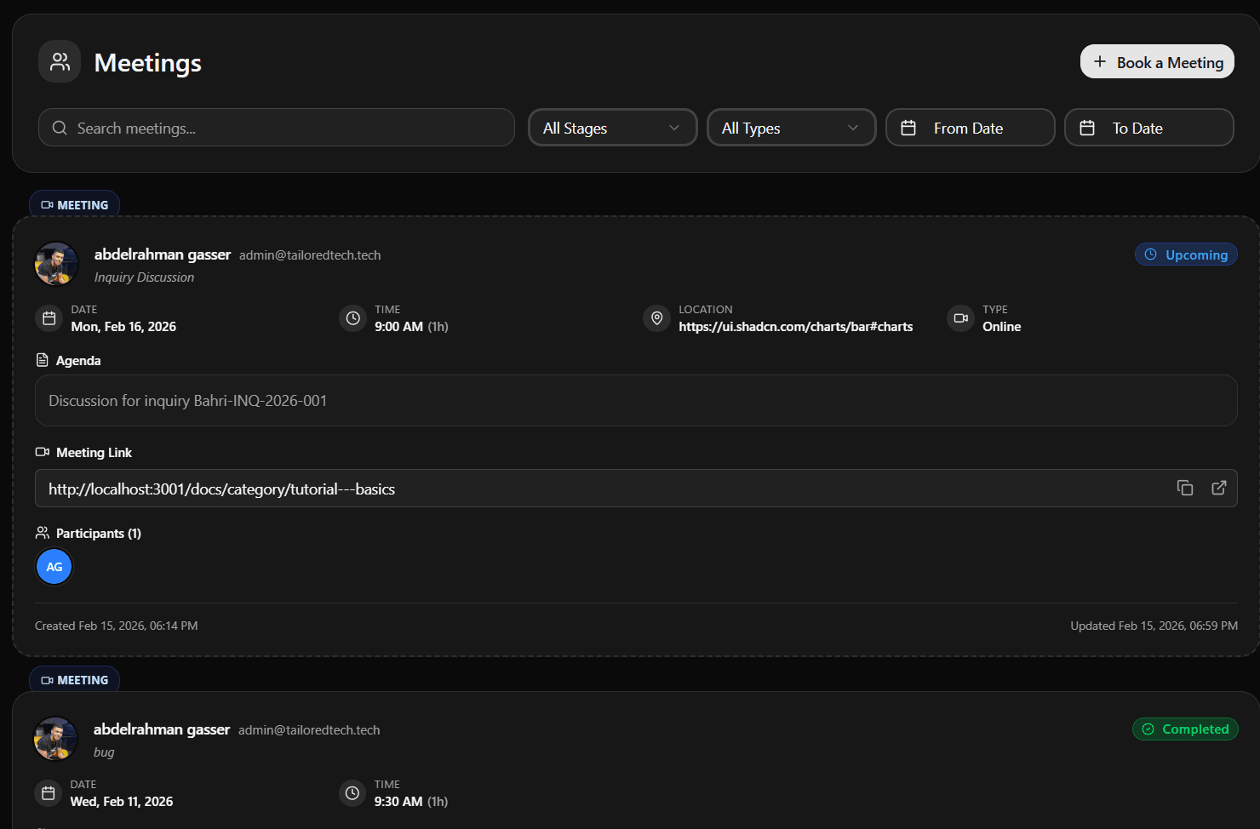The image size is (1260, 829).
Task: Open the From Date picker
Action: [x=970, y=127]
